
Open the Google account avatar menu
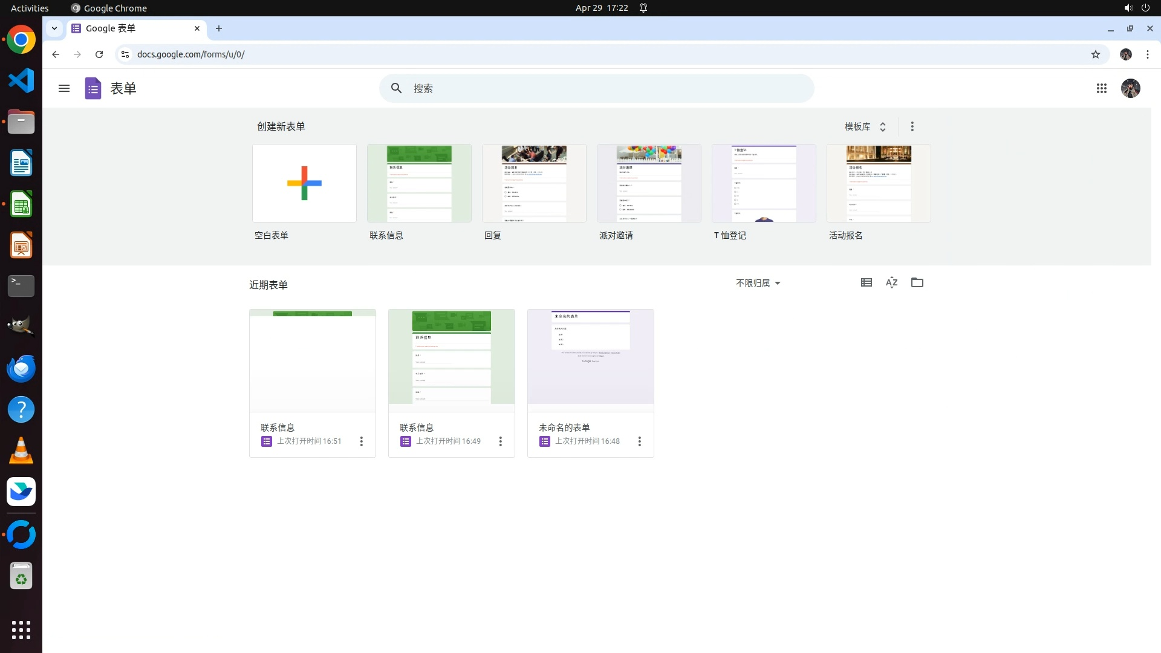[1130, 88]
